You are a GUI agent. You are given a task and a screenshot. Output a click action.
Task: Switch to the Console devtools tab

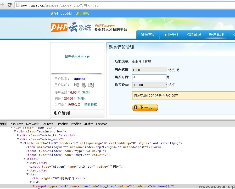[x=102, y=124]
